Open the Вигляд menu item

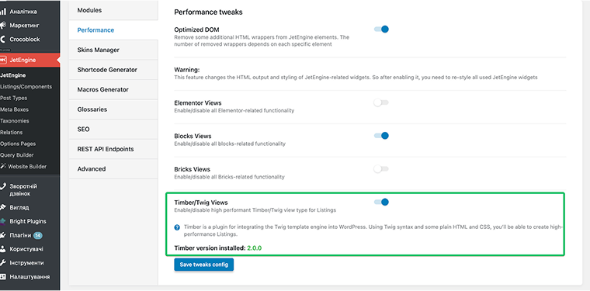tap(29, 207)
